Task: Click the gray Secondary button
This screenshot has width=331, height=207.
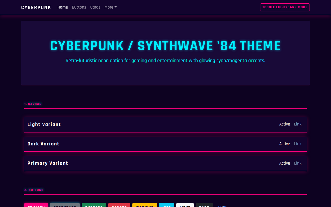Action: coord(65,205)
